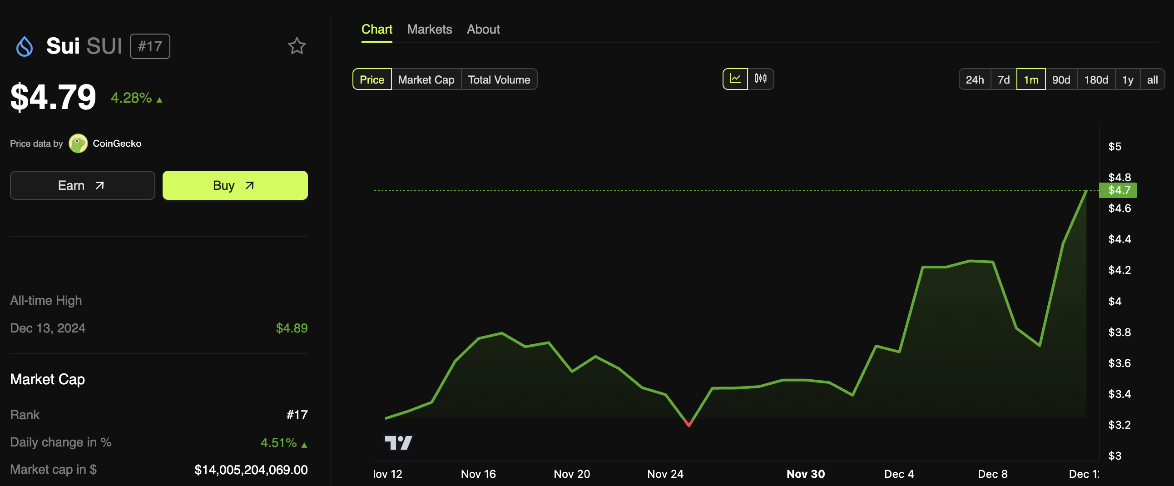Open the About tab
Screen dimensions: 1174x486
pyautogui.click(x=483, y=29)
